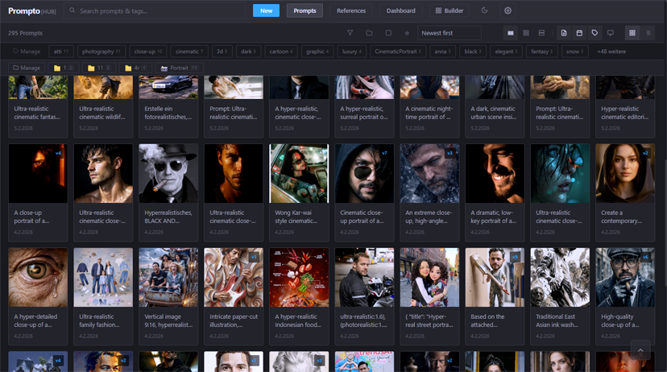Click the 295 Prompts count label

(x=25, y=33)
